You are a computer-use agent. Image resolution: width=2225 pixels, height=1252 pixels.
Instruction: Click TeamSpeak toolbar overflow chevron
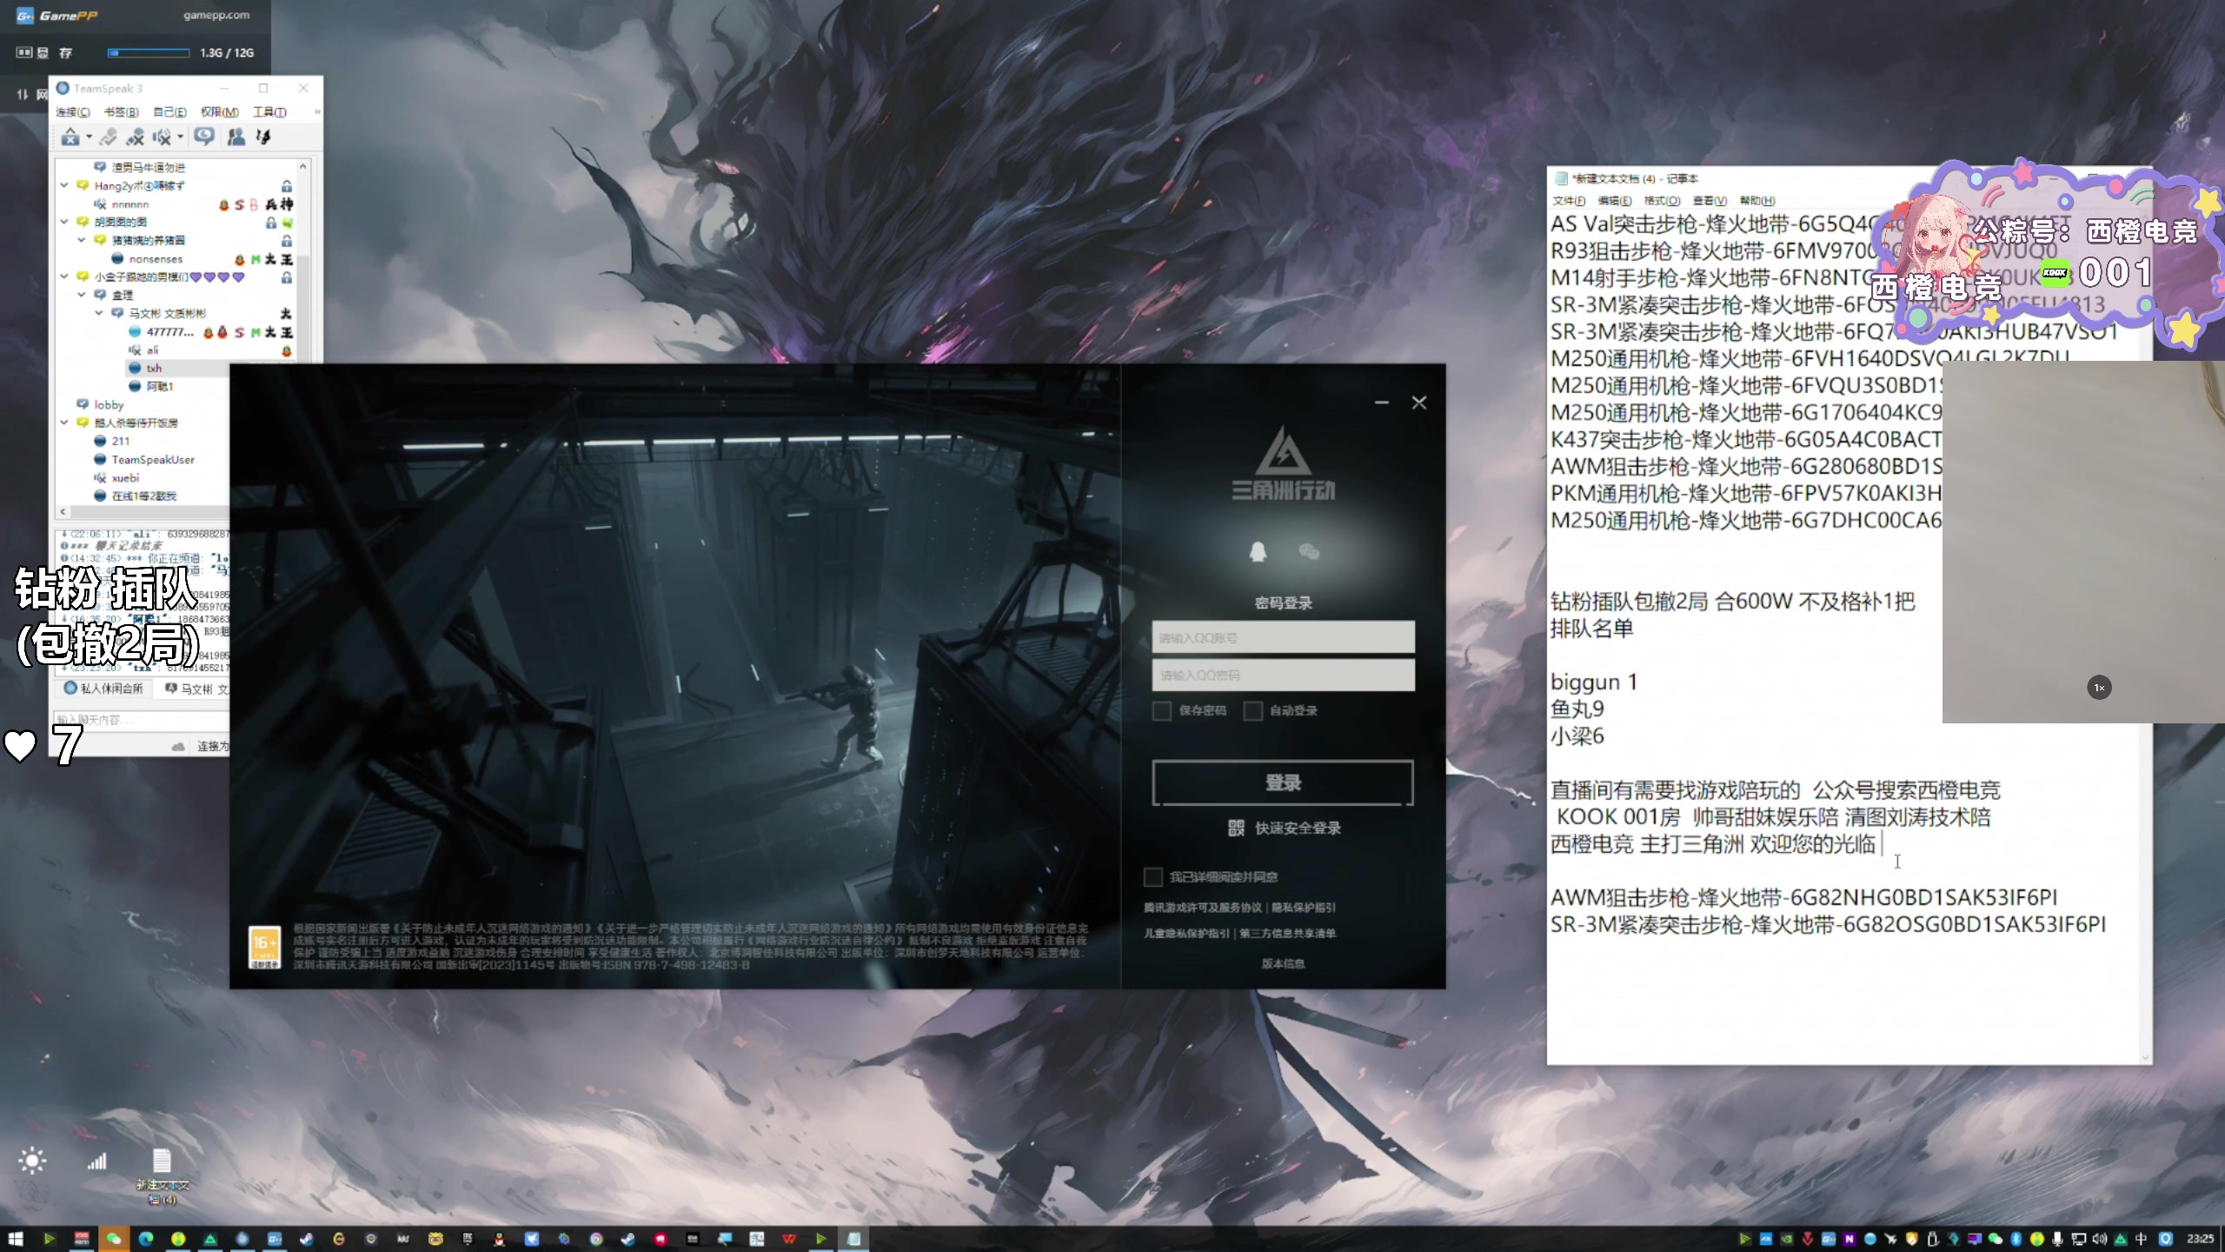pyautogui.click(x=317, y=112)
